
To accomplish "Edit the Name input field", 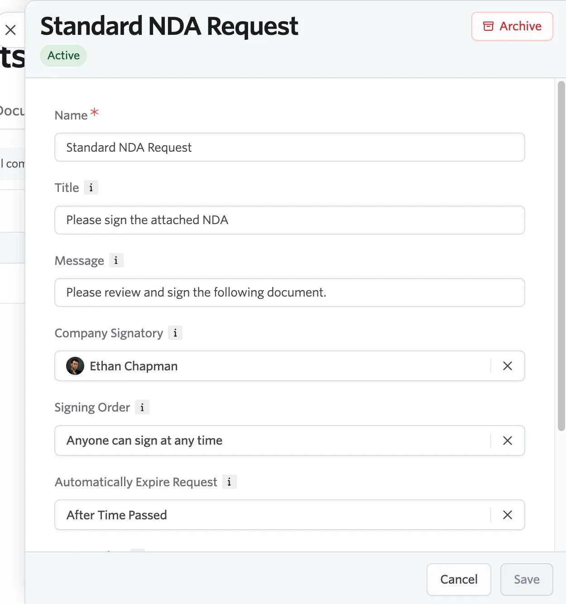I will (290, 147).
